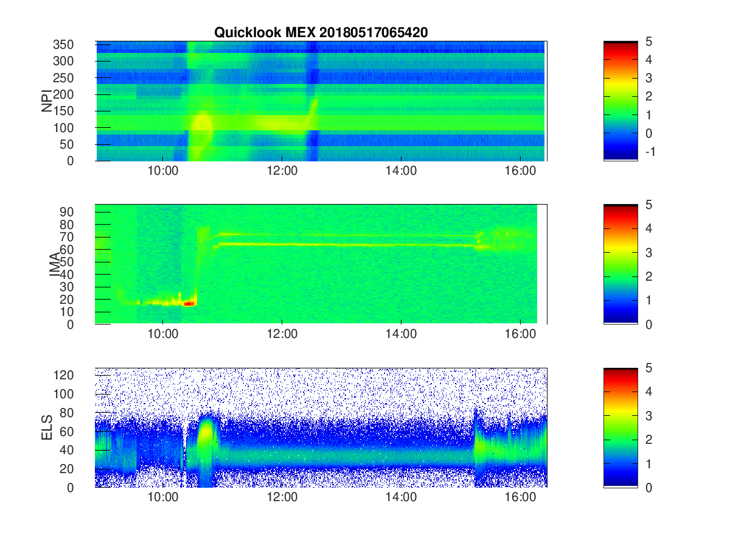Click 10:00 tick under the ELS plot
Image resolution: width=730 pixels, height=548 pixels.
tap(163, 496)
